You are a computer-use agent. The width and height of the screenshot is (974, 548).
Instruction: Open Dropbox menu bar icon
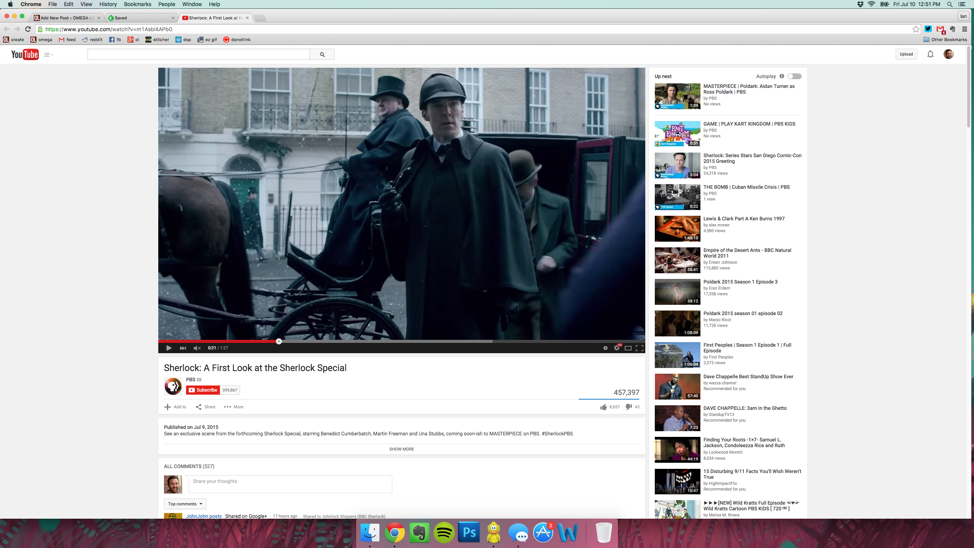pyautogui.click(x=860, y=4)
